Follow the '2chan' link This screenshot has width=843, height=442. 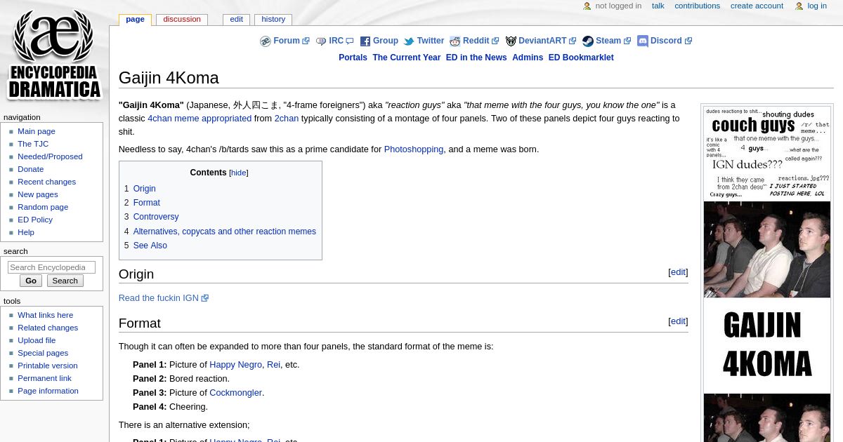(287, 119)
